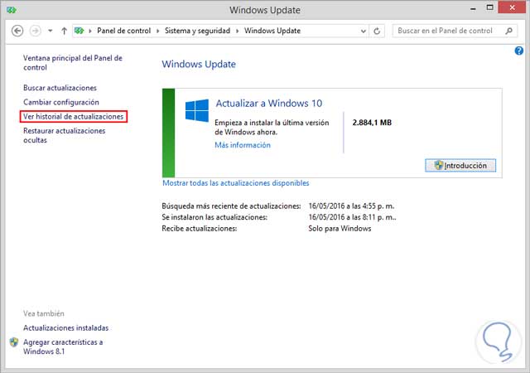Minimize the Windows Update window
Screen dimensions: 530x373
pyautogui.click(x=473, y=9)
